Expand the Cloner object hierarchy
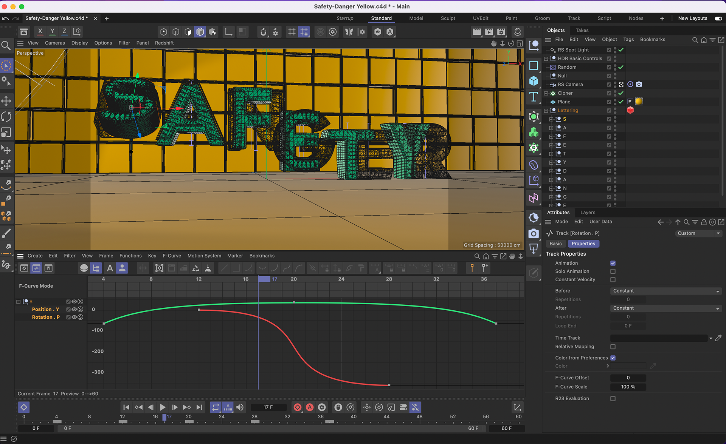Viewport: 726px width, 444px height. pos(546,93)
